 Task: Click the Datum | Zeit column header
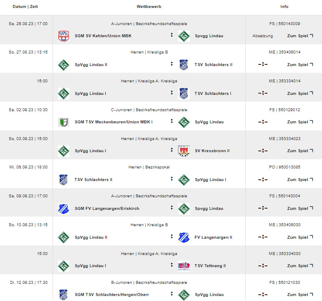coord(25,7)
